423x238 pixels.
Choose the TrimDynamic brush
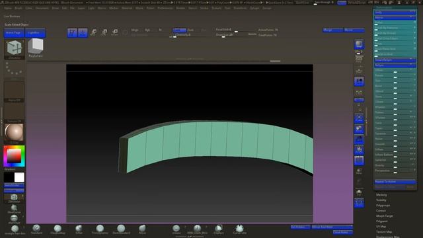[x=100, y=229]
